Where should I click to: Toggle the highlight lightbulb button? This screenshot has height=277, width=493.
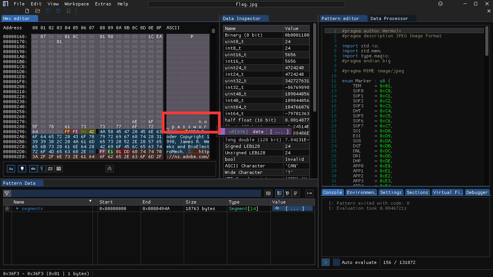[x=22, y=169]
